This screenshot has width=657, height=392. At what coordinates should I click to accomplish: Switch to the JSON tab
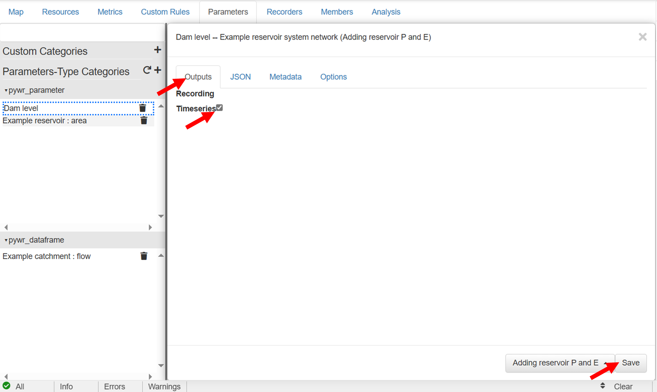[240, 77]
